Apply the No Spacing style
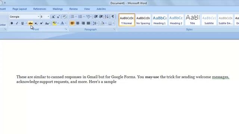The image size is (239, 134). coord(143,20)
